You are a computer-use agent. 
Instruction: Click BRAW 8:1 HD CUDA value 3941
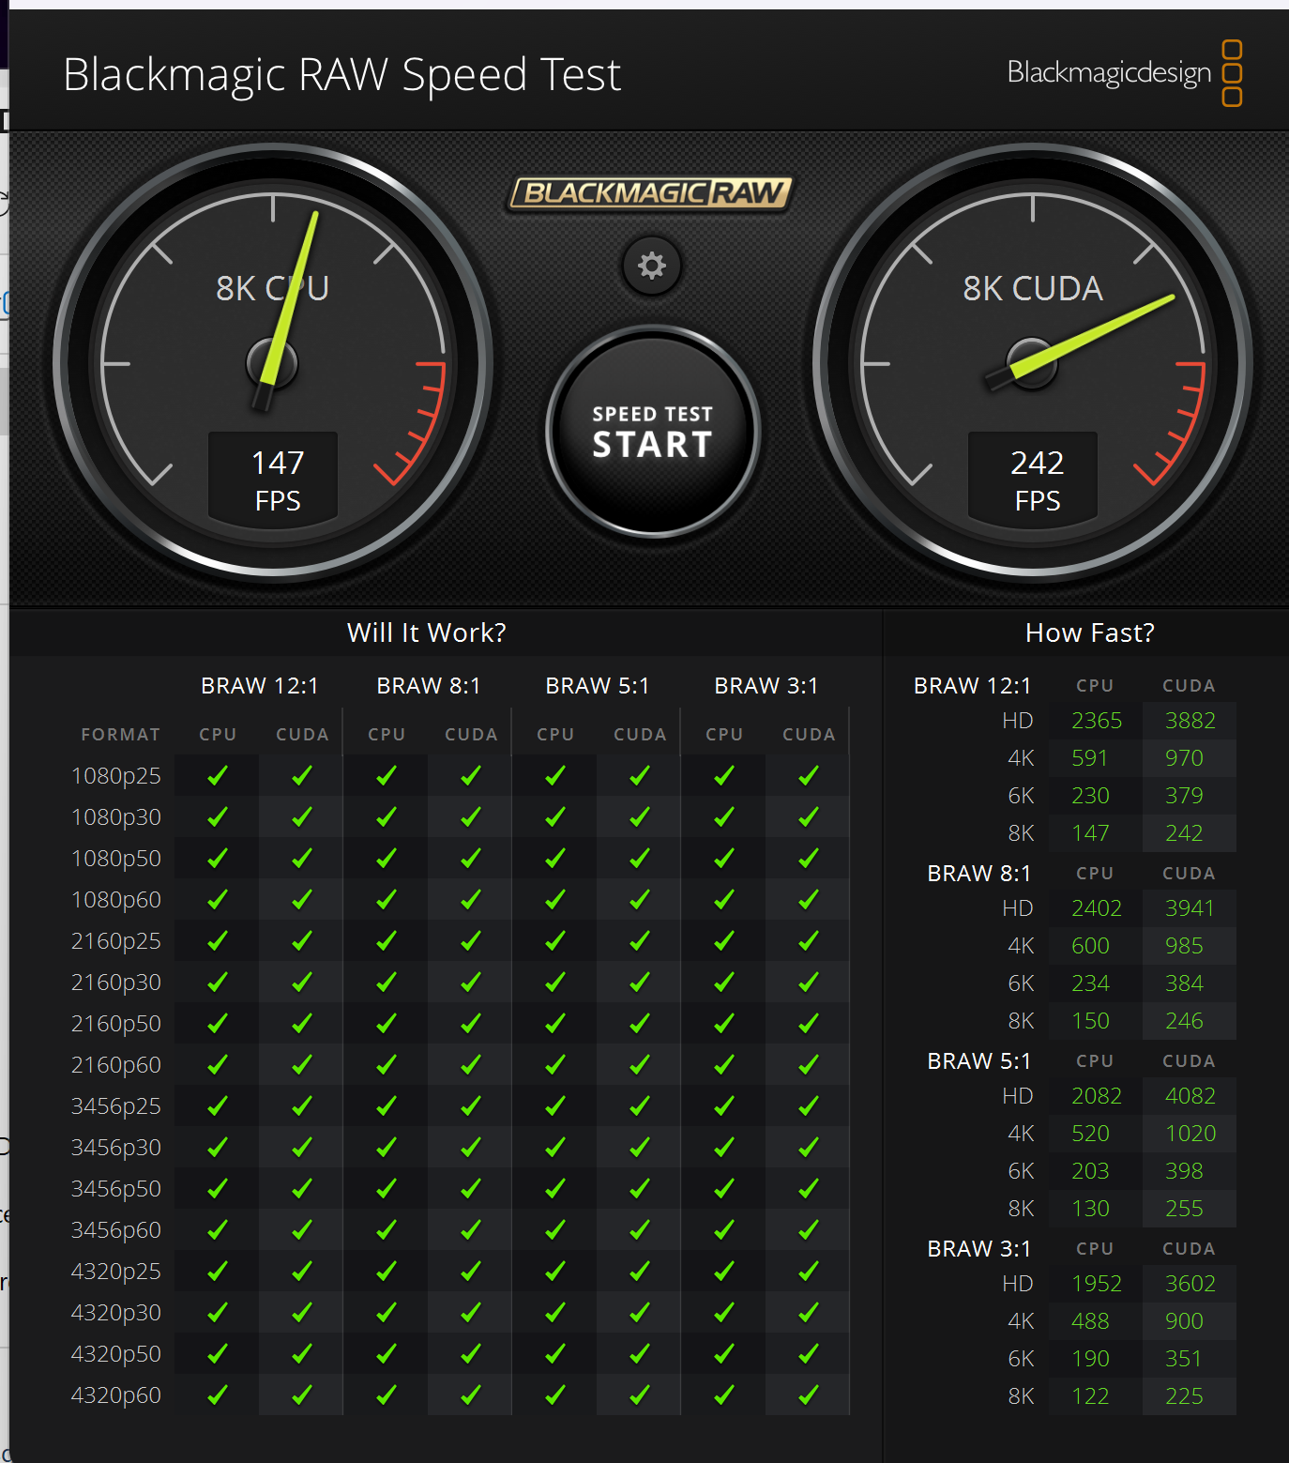[x=1190, y=908]
